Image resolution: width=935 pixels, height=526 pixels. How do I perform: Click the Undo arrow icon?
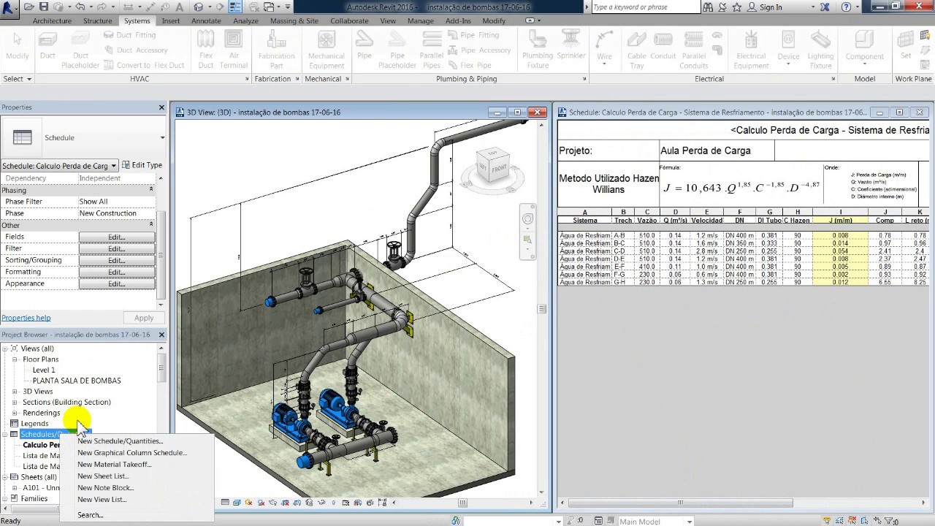[x=80, y=7]
